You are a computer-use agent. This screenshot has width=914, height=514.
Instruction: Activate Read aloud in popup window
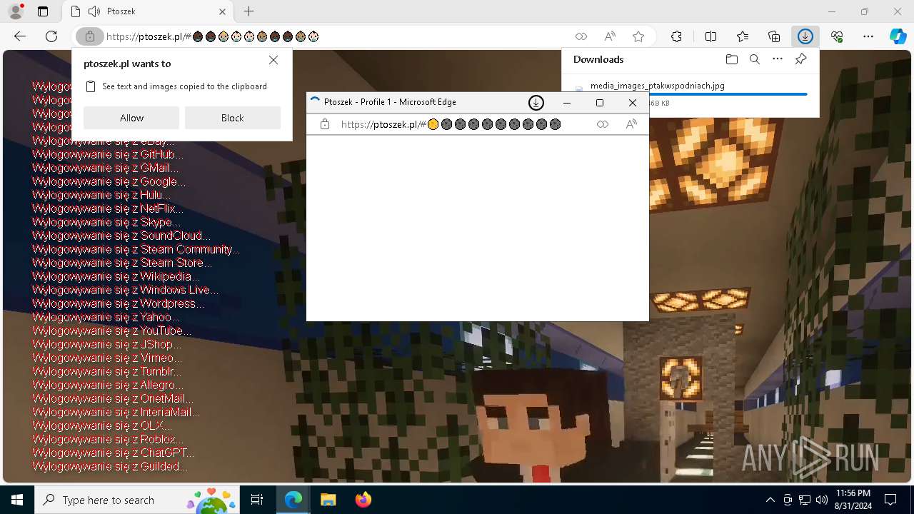(x=631, y=124)
